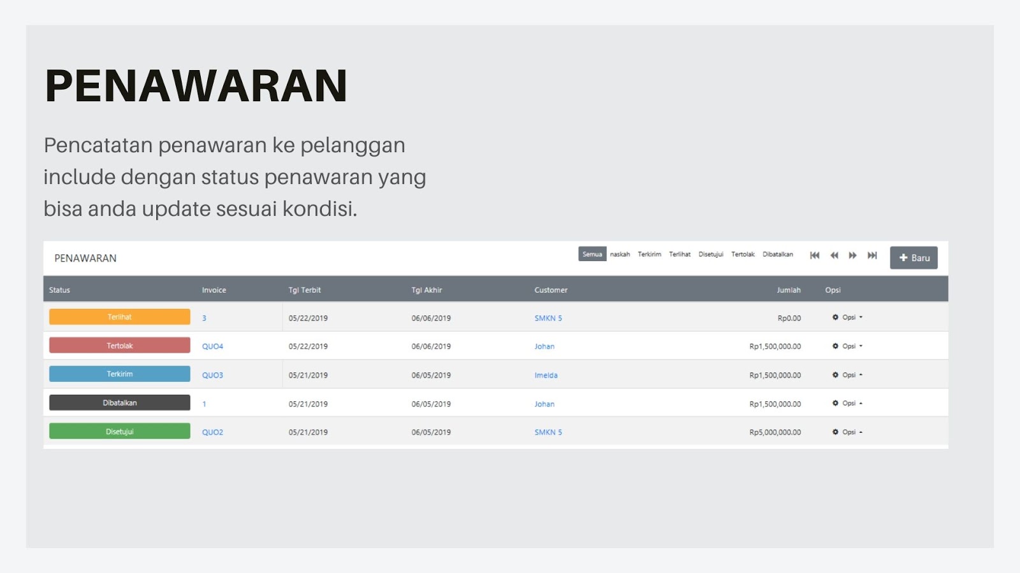Select amount Rp0.00
The image size is (1020, 573).
point(789,318)
